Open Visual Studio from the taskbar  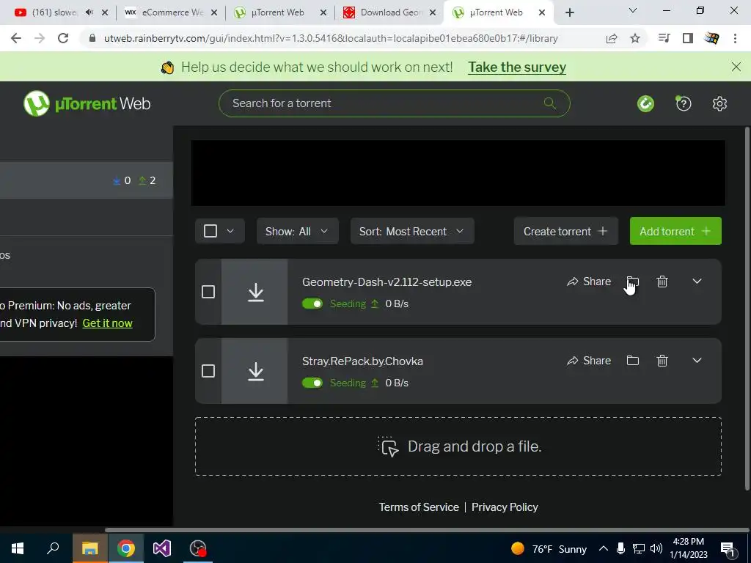coord(162,548)
